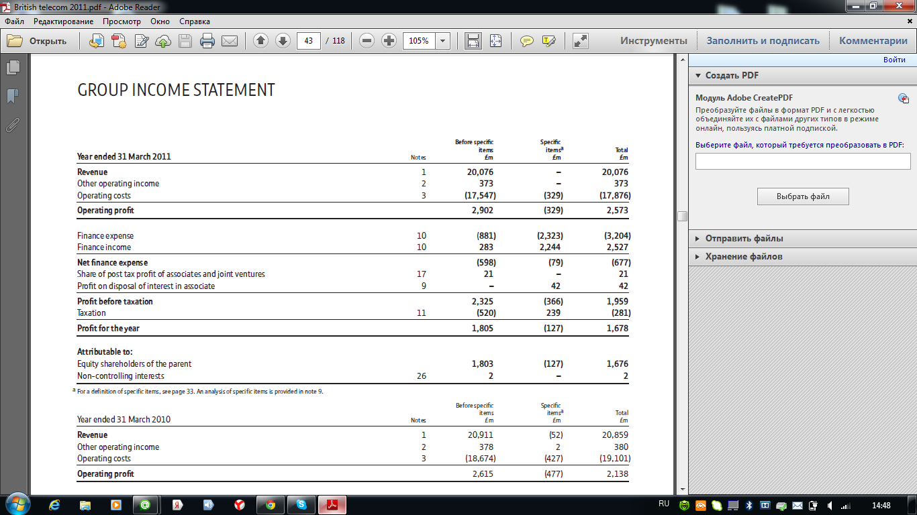Go to previous page with up arrow
Screen dimensions: 917x515
coord(261,41)
